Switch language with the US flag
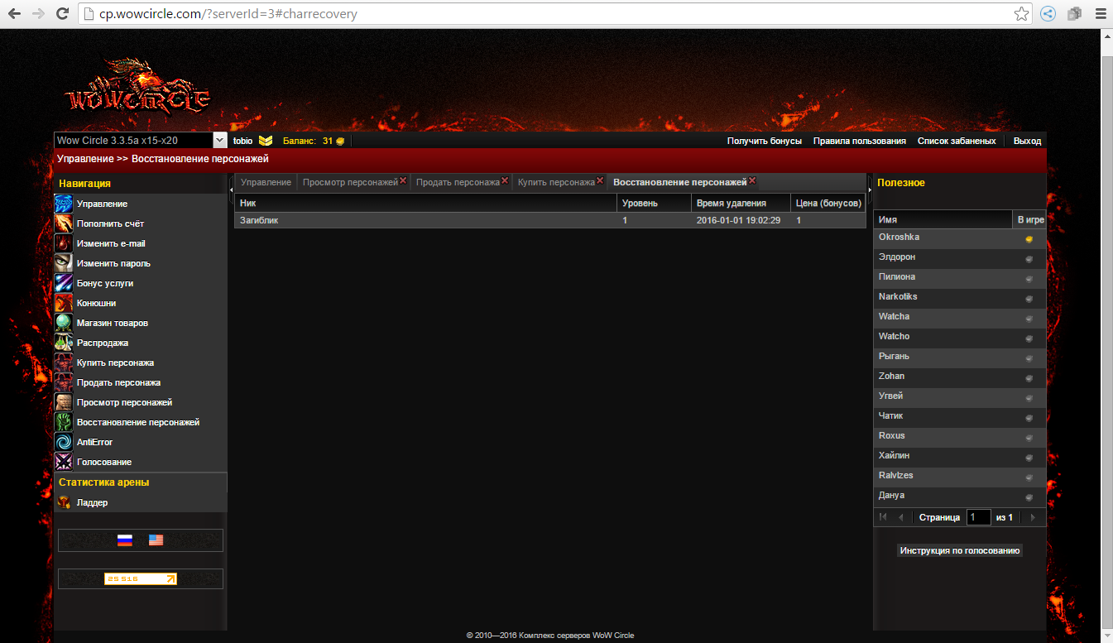 coord(156,540)
